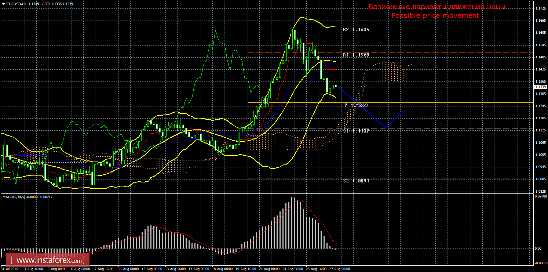Click the 0.02788 MACD scale value
Image resolution: width=548 pixels, height=272 pixels.
[540, 197]
